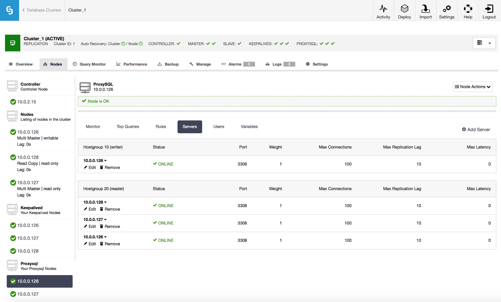This screenshot has width=501, height=302.
Task: Go back to Database Clusters
Action: click(x=42, y=10)
